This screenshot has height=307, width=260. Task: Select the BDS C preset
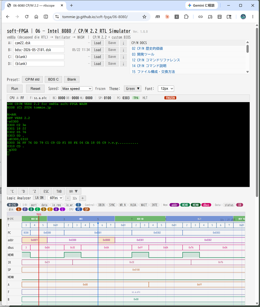(x=53, y=79)
